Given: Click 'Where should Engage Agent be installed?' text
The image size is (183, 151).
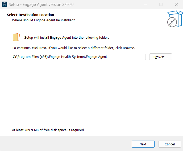Looking at the screenshot, I should tap(43, 20).
